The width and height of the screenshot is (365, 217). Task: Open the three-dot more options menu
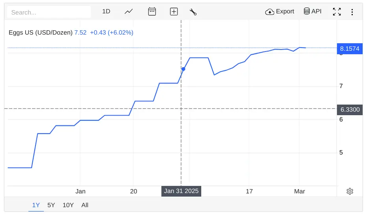(x=352, y=12)
